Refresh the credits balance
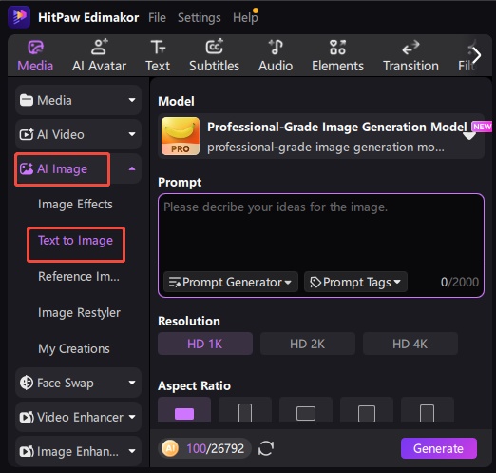Screen dimensions: 496x473 [266, 448]
